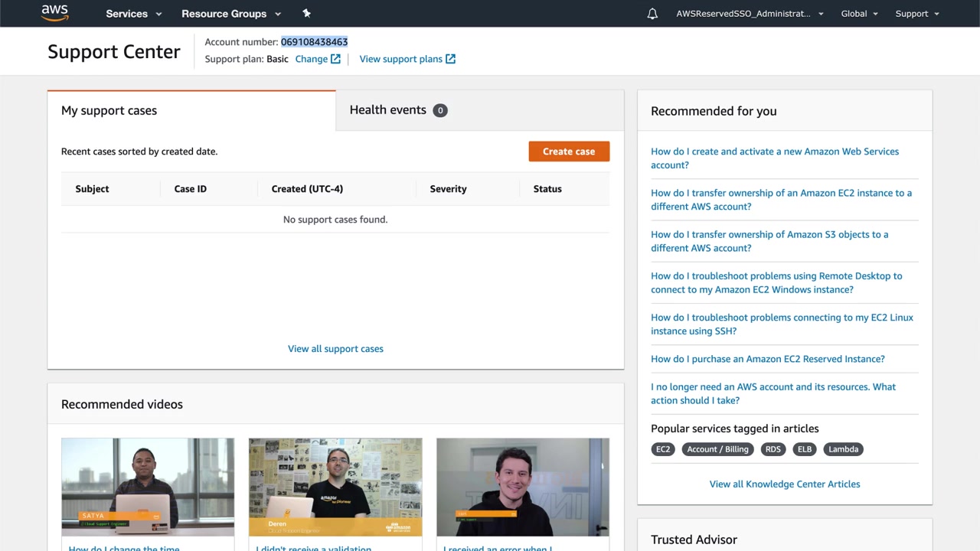Switch to My support cases tab
The width and height of the screenshot is (980, 551).
pos(191,111)
